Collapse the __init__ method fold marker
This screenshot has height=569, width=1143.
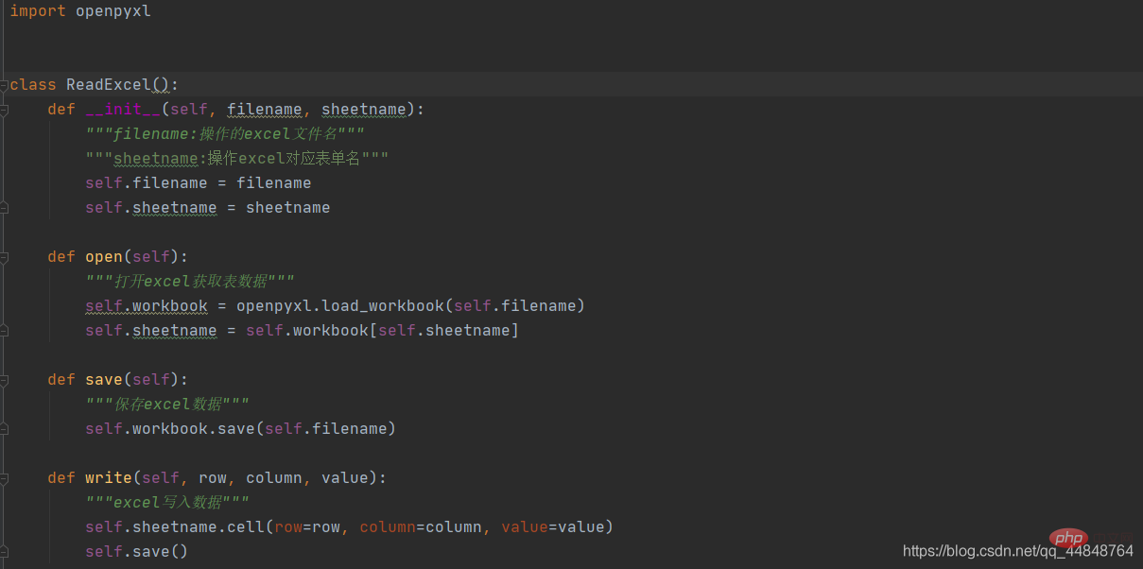[5, 110]
